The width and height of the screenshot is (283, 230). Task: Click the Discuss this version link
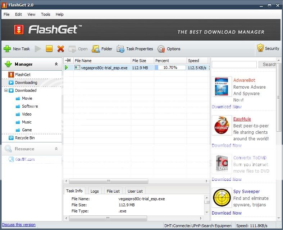click(19, 225)
